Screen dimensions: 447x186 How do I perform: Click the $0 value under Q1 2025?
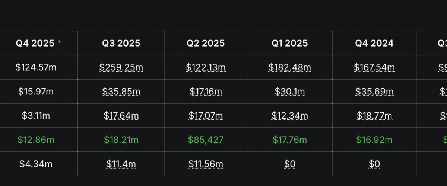290,164
